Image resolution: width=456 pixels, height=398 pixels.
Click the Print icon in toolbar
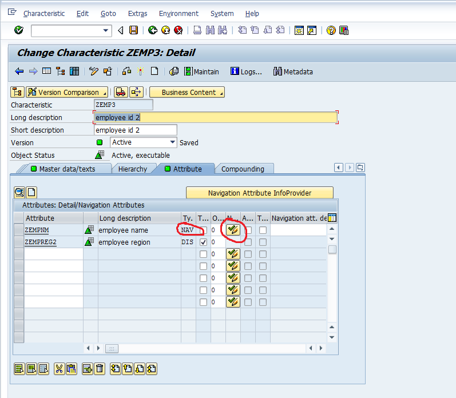tap(197, 30)
